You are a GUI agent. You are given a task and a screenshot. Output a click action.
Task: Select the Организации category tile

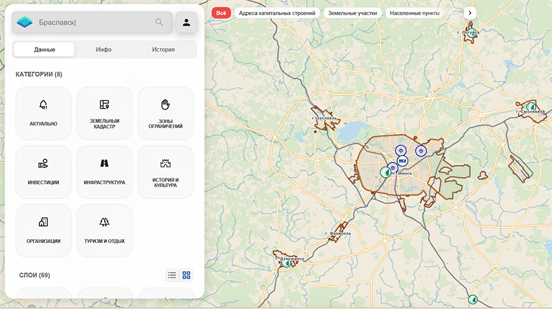click(x=43, y=231)
